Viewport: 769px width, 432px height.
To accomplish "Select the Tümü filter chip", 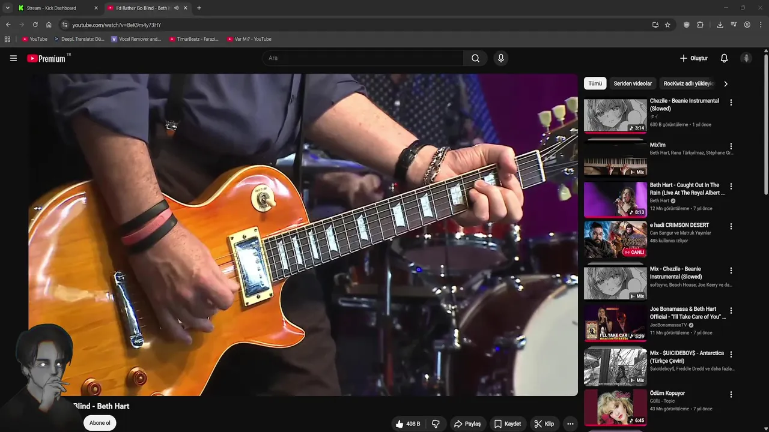I will (595, 83).
